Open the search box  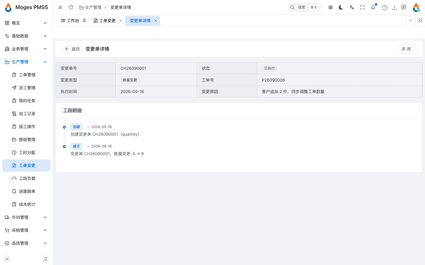point(304,7)
